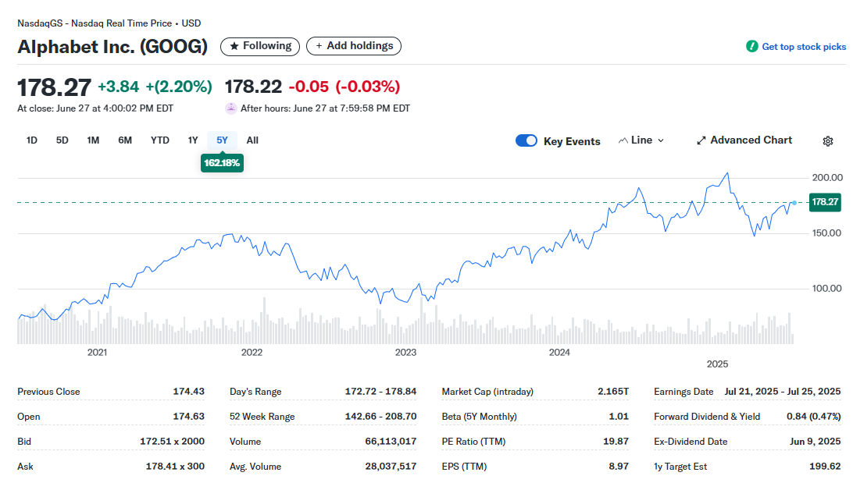The image size is (853, 483).
Task: Select the YTD time range tab
Action: (x=160, y=140)
